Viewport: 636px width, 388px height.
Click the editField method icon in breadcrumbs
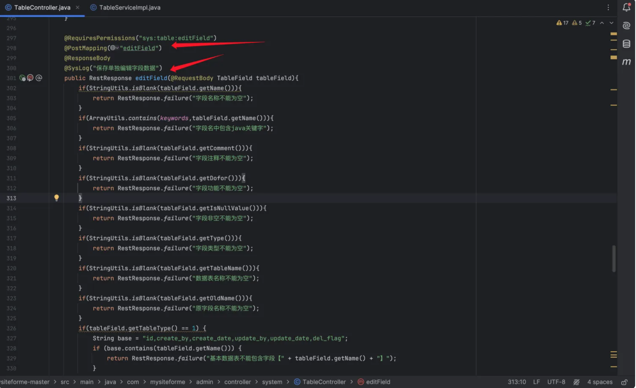[x=361, y=382]
